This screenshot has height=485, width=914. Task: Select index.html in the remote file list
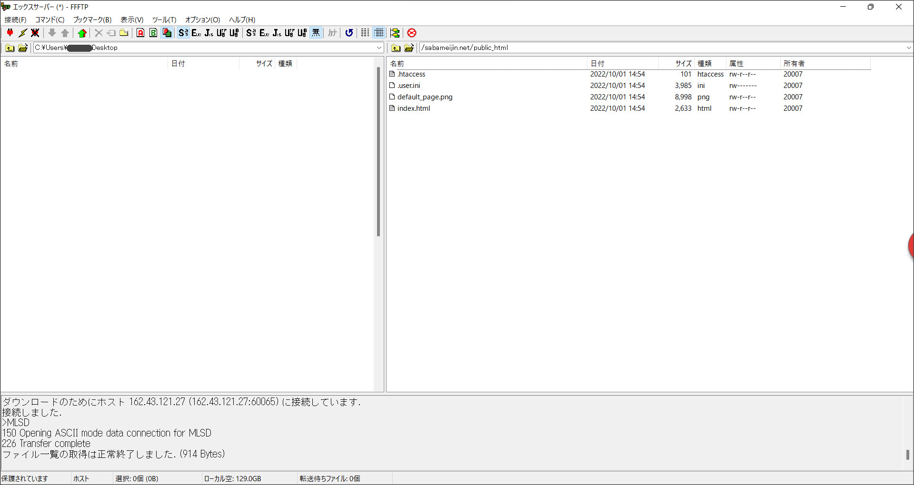point(413,108)
